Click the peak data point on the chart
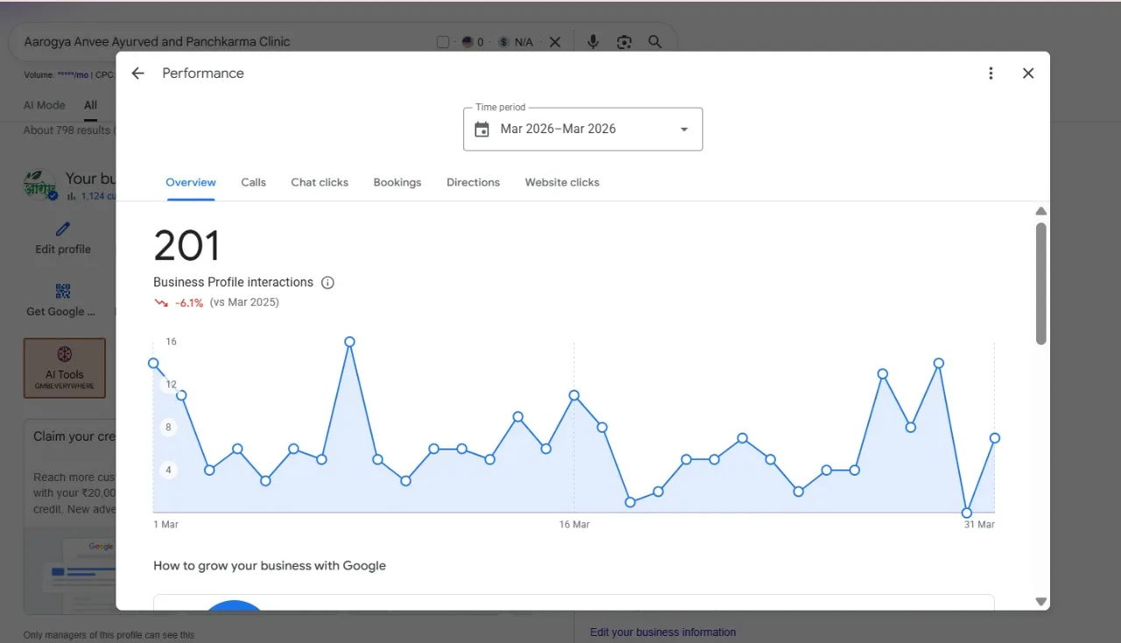This screenshot has height=643, width=1121. point(349,342)
